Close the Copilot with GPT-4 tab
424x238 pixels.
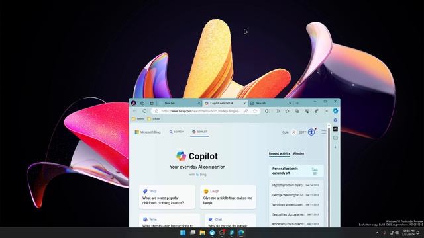[x=244, y=103]
